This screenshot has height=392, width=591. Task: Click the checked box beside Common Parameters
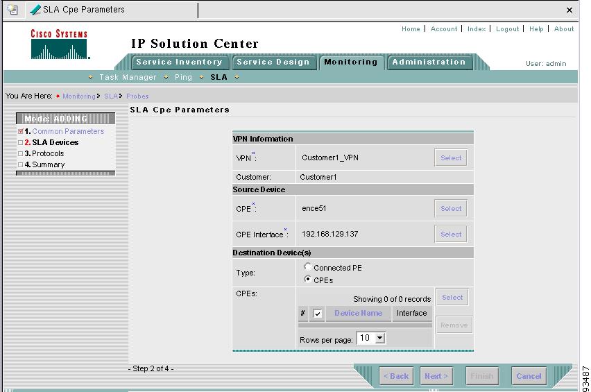point(21,132)
